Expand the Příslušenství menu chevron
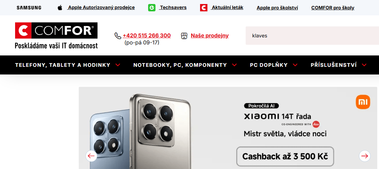The image size is (379, 169). pos(364,65)
